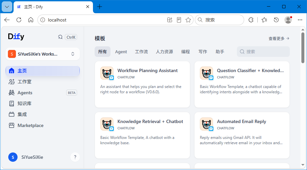The width and height of the screenshot is (307, 170).
Task: Go to browser home page icon
Action: click(x=30, y=20)
